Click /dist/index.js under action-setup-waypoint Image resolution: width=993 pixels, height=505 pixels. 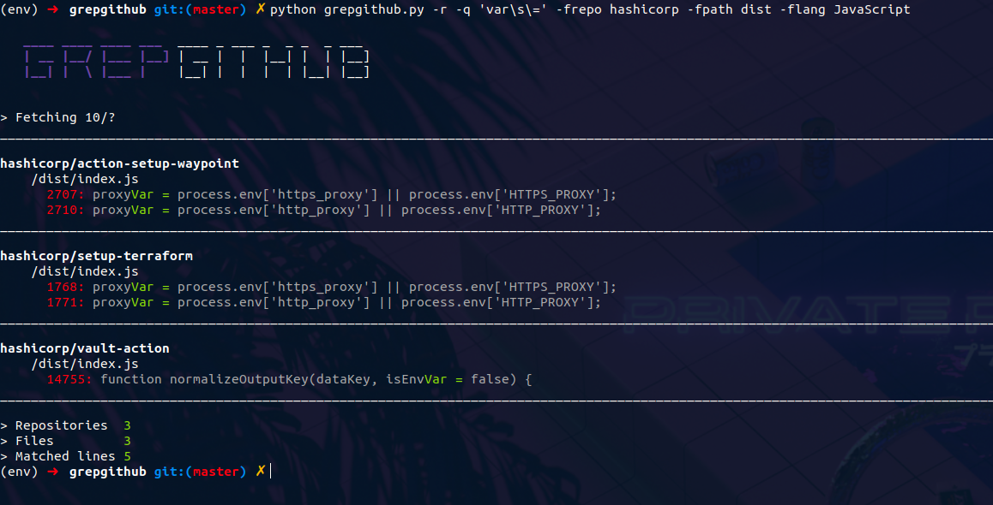point(85,179)
